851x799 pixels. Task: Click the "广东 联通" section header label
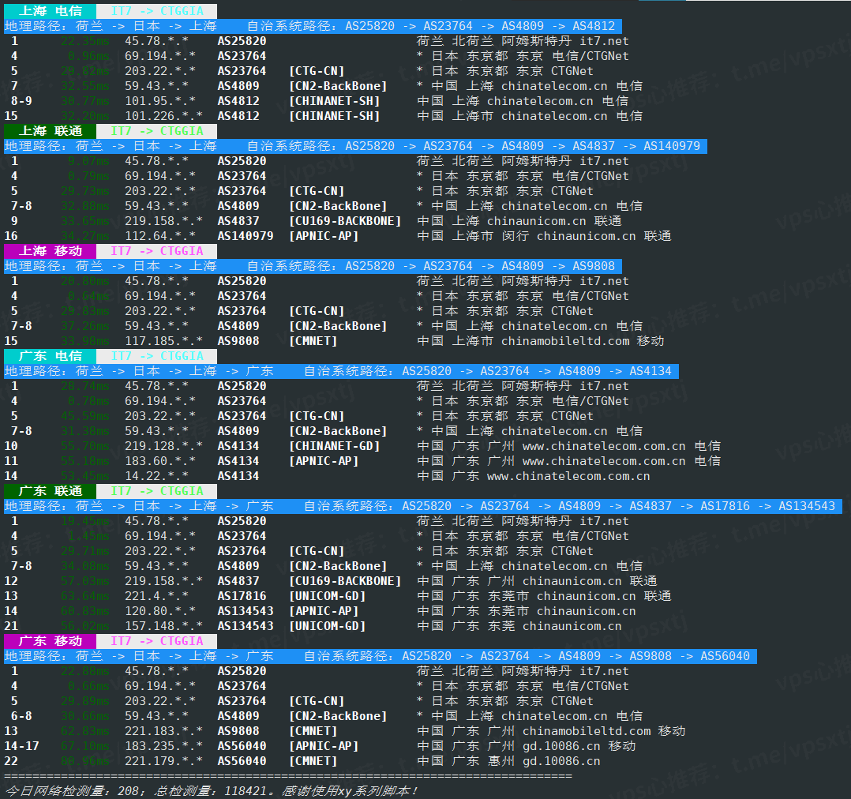tap(50, 491)
